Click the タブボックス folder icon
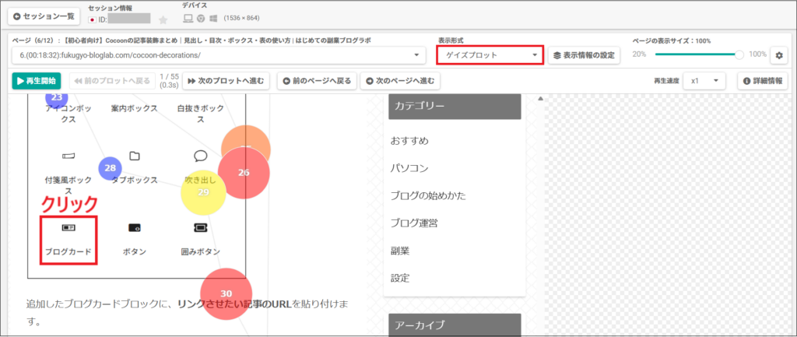This screenshot has width=797, height=337. (134, 156)
